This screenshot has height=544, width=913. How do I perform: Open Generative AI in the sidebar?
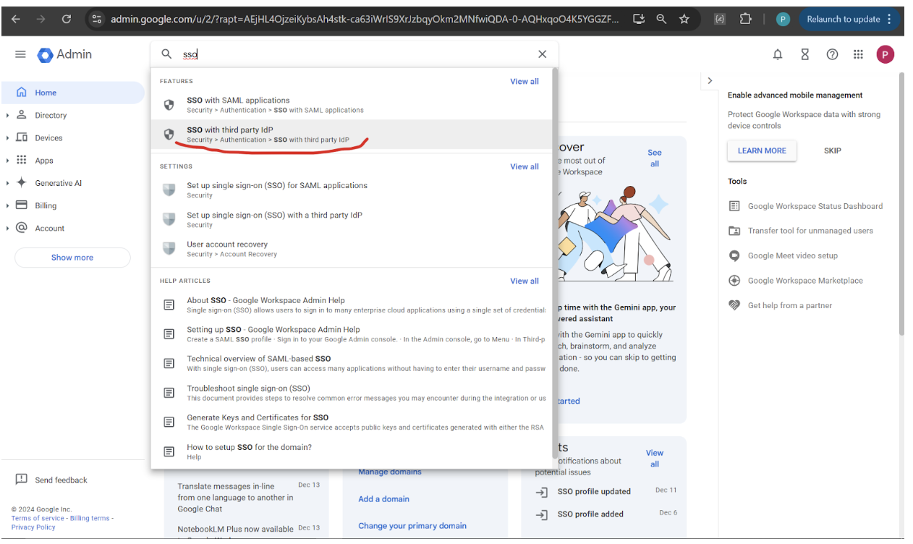click(59, 183)
